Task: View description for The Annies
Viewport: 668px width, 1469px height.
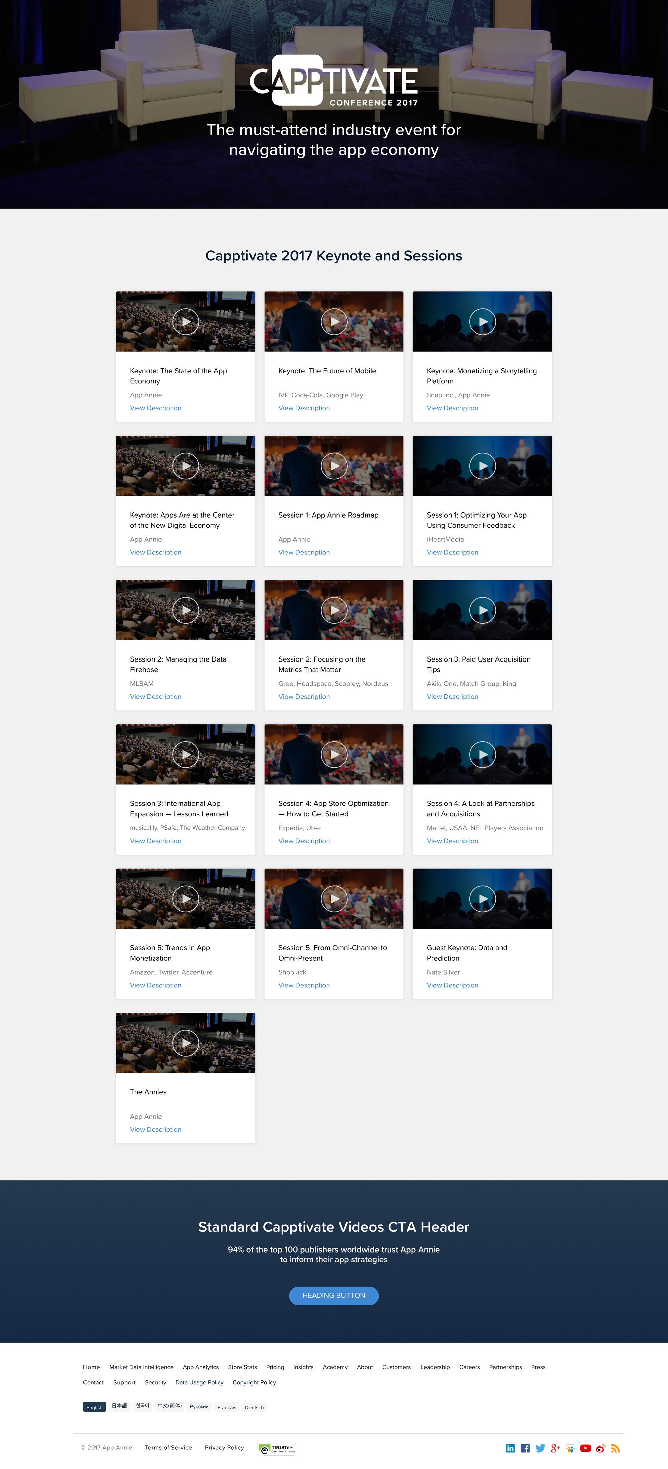Action: [156, 1129]
